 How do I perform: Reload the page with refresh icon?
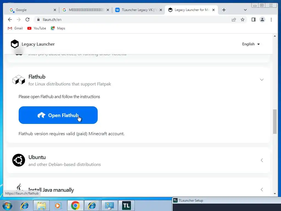click(x=27, y=20)
